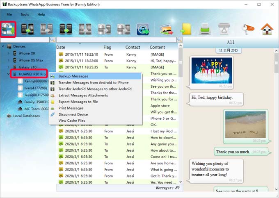Screen dimensions: 279x198
Task: Choose Transfer Messages from Android to iPhone
Action: [x=95, y=82]
